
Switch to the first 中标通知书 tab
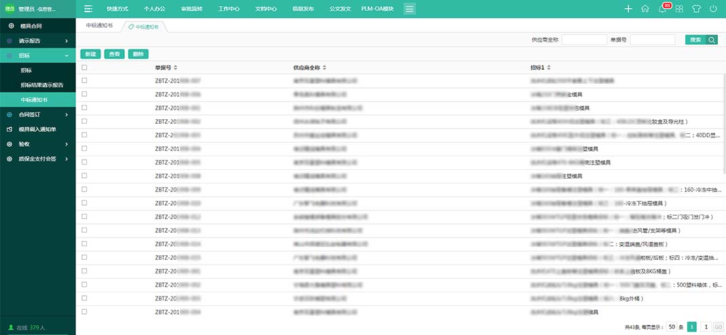click(100, 25)
